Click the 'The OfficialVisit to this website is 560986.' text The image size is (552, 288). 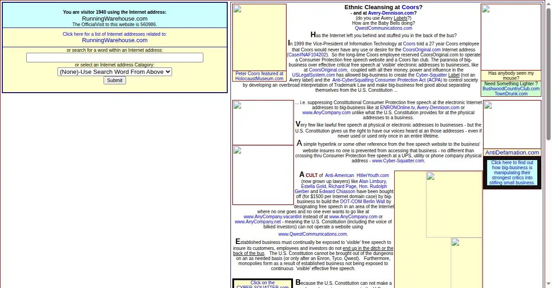click(x=115, y=24)
